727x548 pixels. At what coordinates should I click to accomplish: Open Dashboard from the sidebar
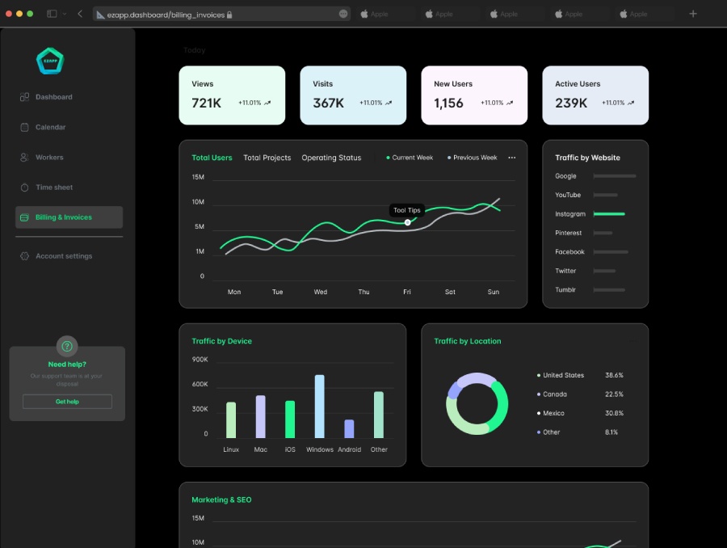(53, 97)
